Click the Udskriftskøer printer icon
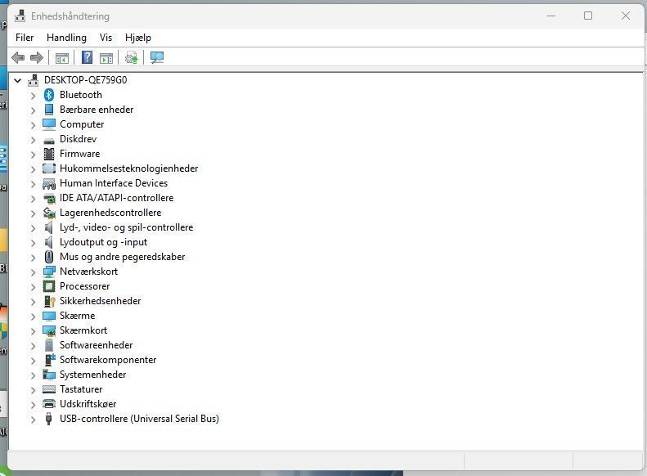 [49, 404]
